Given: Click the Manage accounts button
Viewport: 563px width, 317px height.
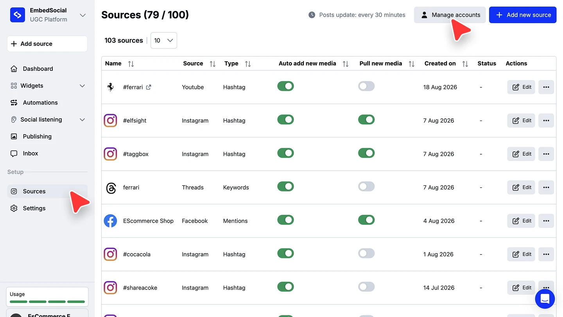Looking at the screenshot, I should pos(450,15).
